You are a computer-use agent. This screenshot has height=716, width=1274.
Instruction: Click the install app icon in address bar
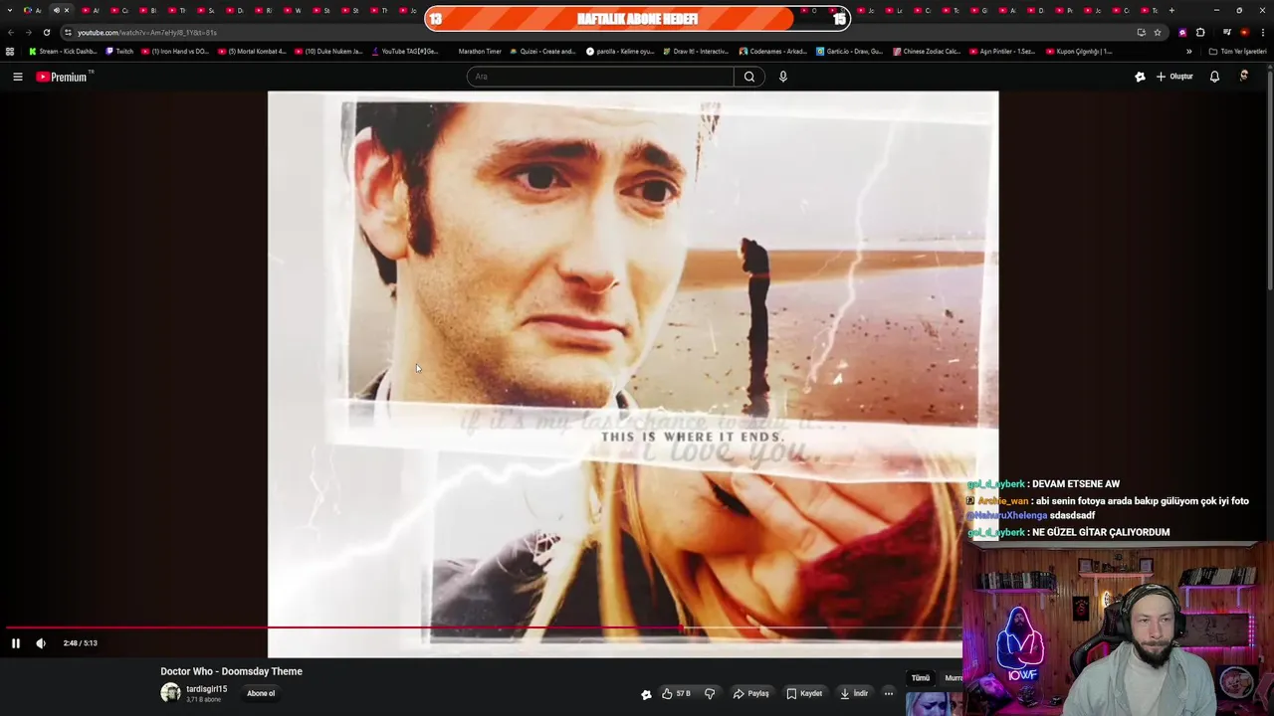tap(1141, 32)
